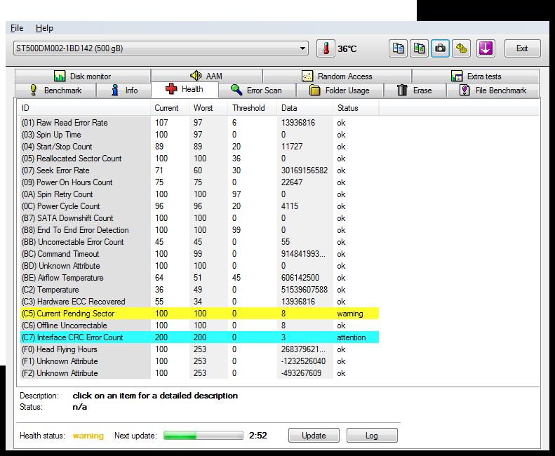Select the (C3) Hardware ECC Recovered row
The width and height of the screenshot is (555, 456).
pos(200,302)
